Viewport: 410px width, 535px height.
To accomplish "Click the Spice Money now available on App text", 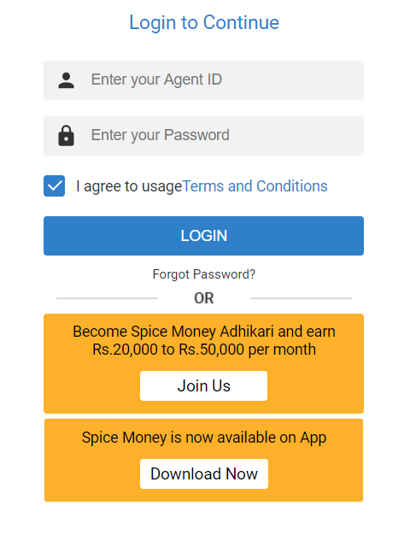I will (204, 438).
